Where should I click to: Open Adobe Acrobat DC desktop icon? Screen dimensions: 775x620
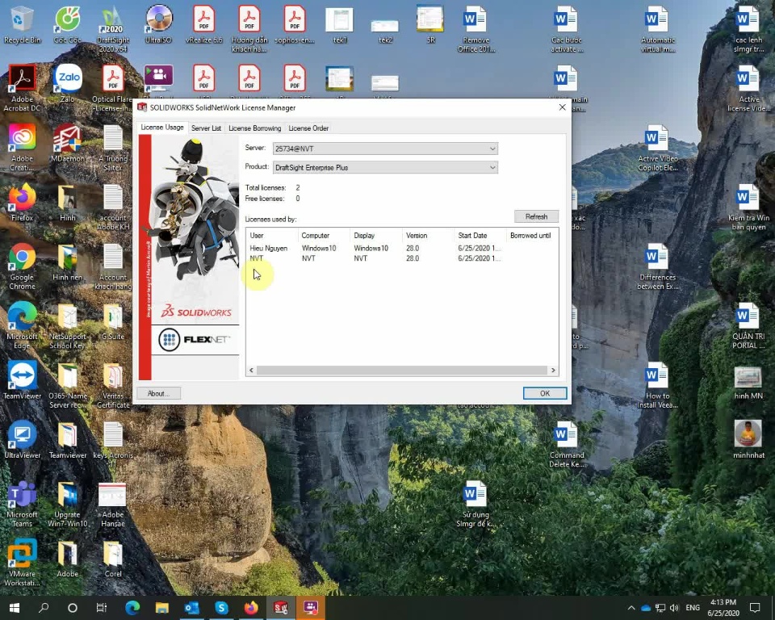point(23,88)
